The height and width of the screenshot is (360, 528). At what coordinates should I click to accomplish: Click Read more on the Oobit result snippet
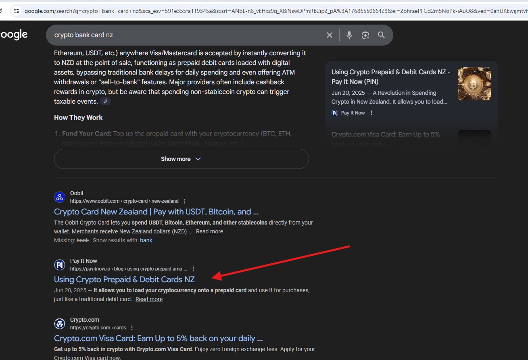click(209, 231)
